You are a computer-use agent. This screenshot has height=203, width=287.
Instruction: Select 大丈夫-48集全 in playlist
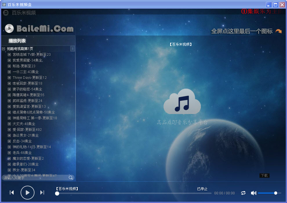24,124
